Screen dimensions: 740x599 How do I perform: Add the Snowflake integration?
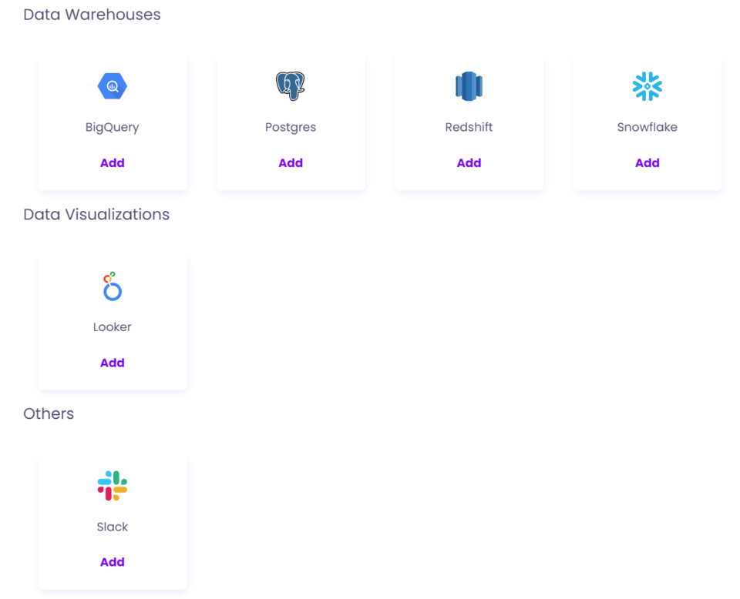tap(647, 162)
